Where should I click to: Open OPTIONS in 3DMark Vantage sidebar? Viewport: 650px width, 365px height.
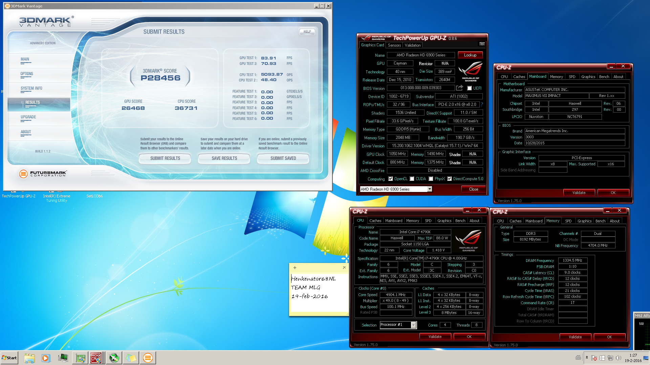27,74
